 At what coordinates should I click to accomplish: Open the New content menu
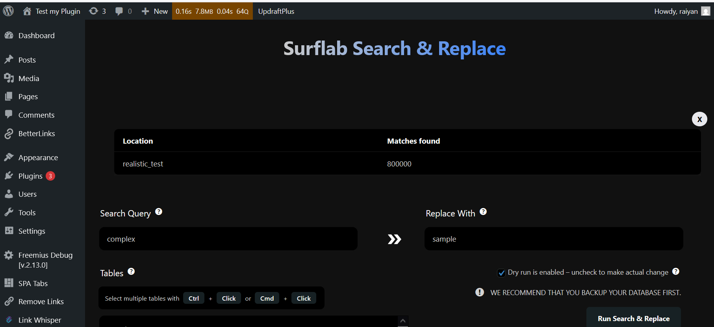[155, 11]
